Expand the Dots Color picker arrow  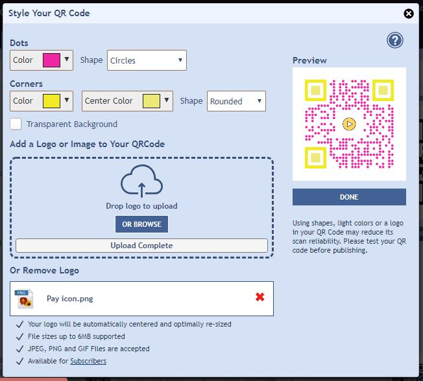[x=67, y=59]
